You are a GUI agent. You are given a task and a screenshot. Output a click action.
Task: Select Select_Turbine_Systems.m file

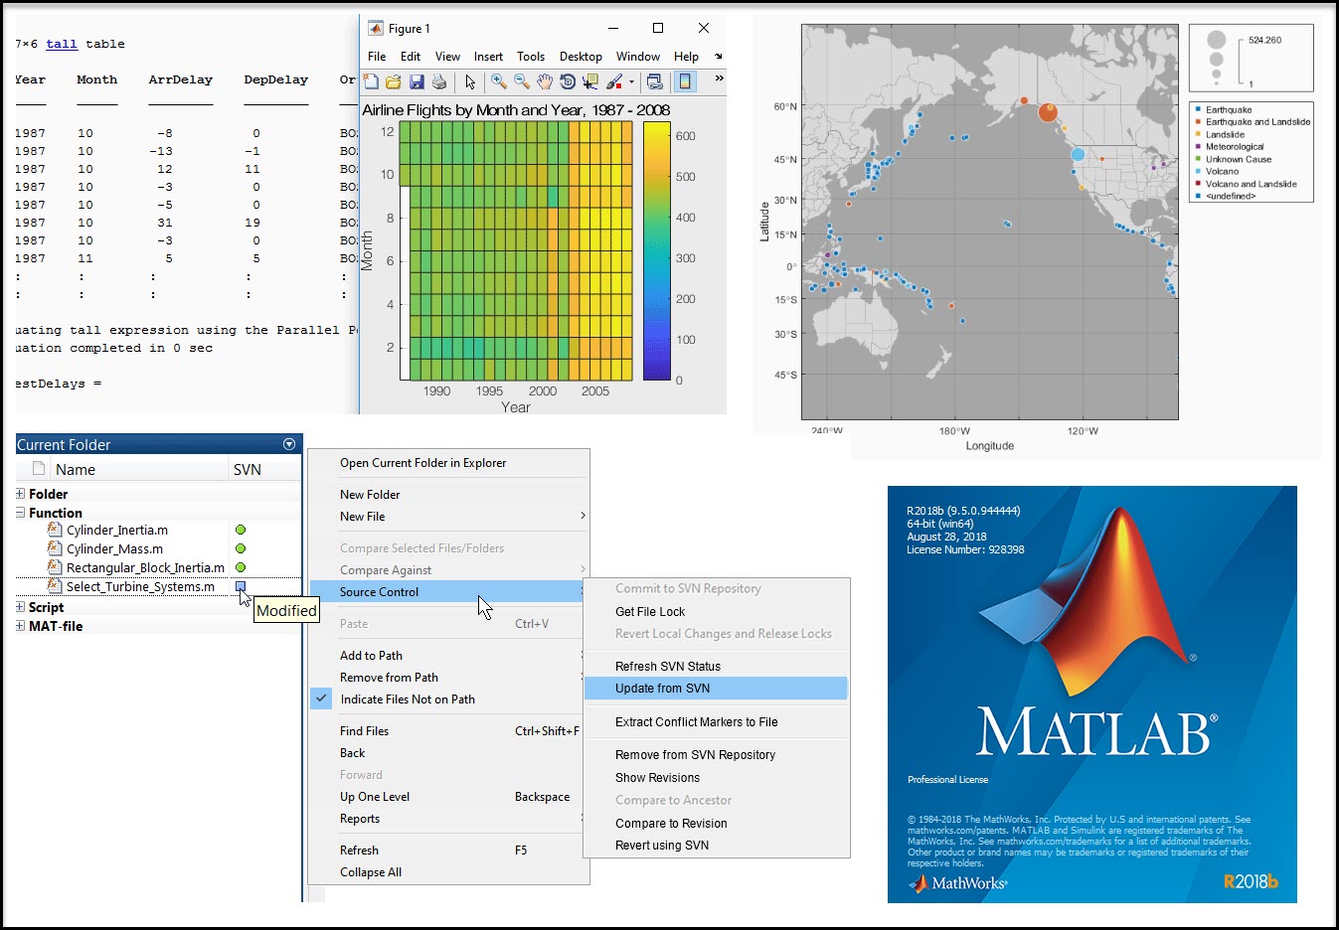(x=140, y=586)
